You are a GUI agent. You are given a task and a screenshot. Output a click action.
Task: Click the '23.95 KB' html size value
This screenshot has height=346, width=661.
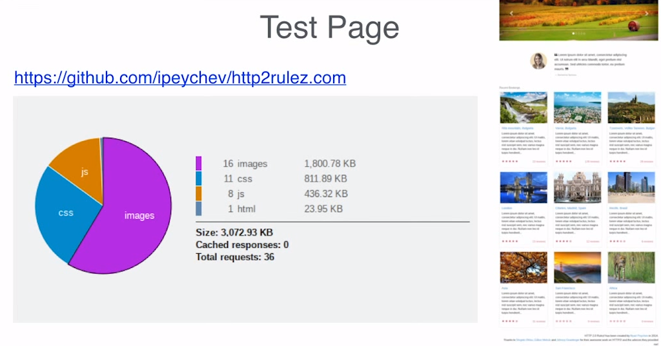(323, 209)
